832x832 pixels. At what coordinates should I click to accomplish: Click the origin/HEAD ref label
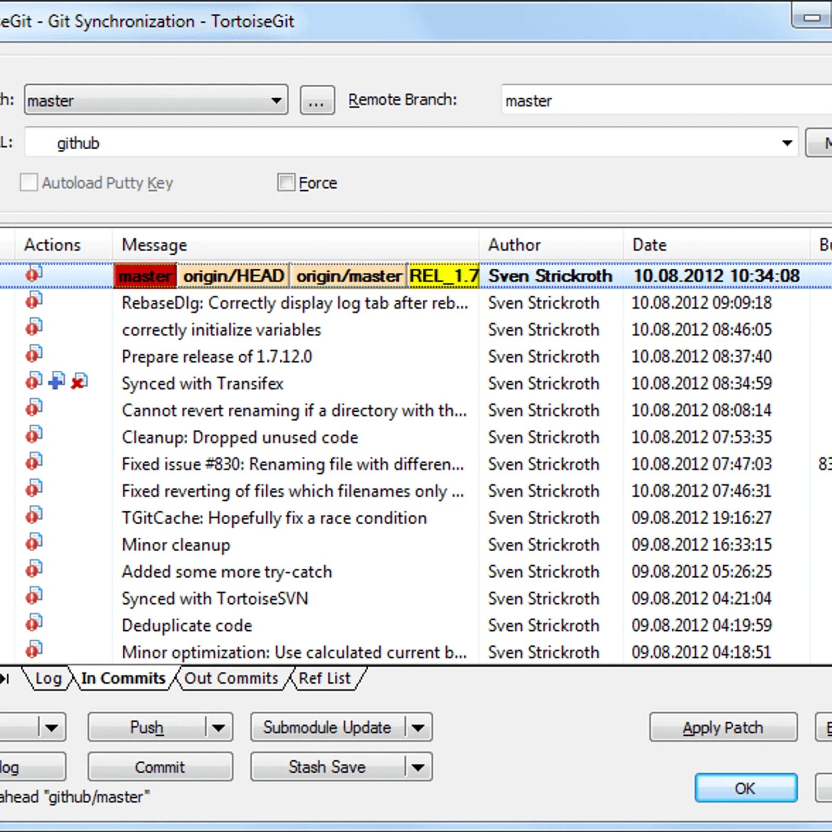tap(233, 276)
